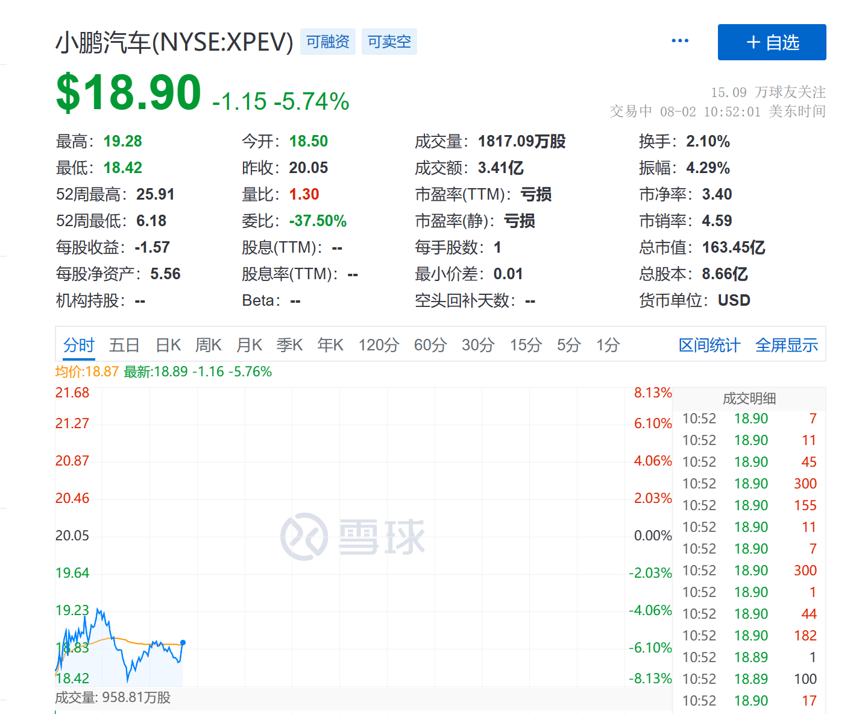The image size is (862, 714).
Task: Click the 今开 value 18.50
Action: tap(309, 141)
